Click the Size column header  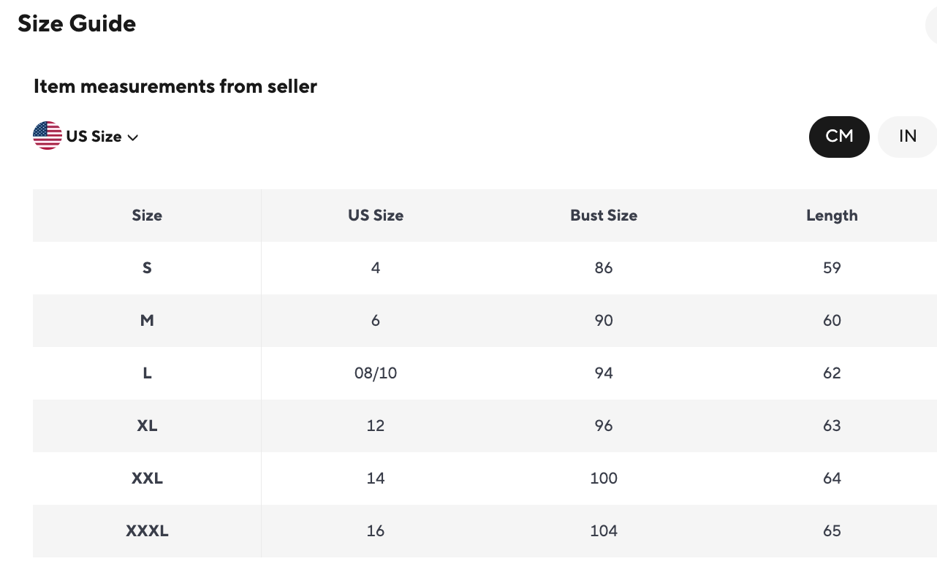click(147, 216)
